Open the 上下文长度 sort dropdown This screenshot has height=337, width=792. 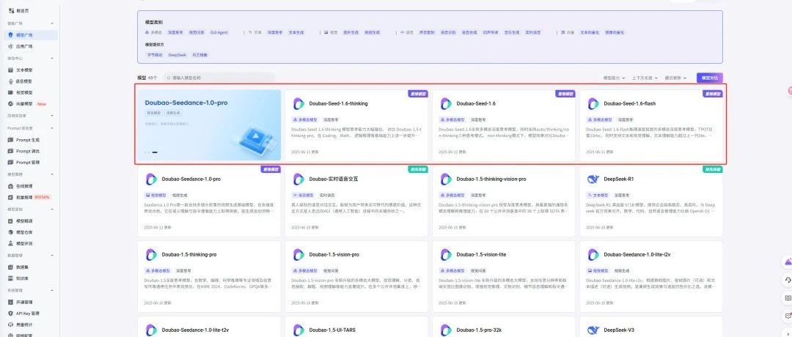pyautogui.click(x=645, y=78)
